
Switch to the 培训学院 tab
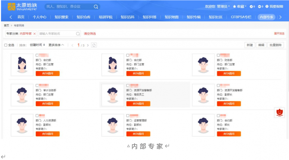[x=106, y=17]
